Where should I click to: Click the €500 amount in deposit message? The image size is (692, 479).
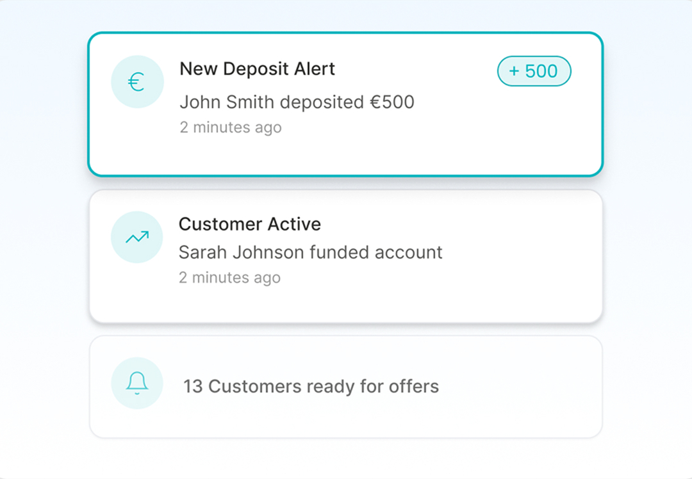(x=391, y=102)
